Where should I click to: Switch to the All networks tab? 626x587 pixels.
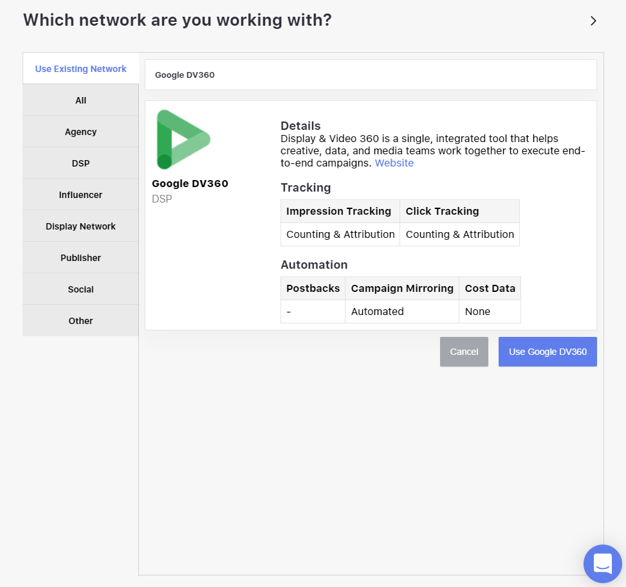click(80, 100)
